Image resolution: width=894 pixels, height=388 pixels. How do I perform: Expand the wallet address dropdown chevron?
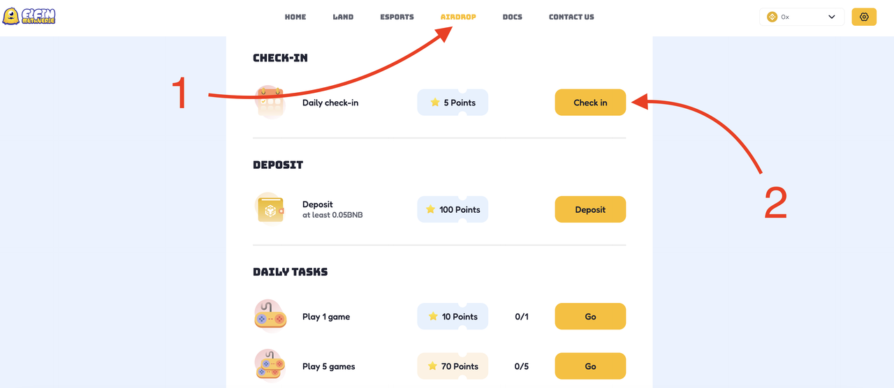tap(831, 17)
